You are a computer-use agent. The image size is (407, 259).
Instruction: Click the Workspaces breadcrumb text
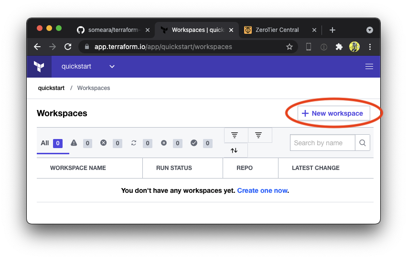tap(94, 88)
